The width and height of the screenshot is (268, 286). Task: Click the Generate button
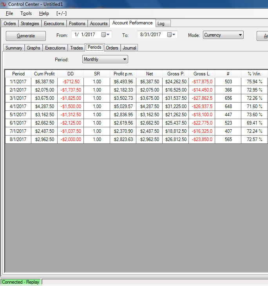[x=26, y=36]
